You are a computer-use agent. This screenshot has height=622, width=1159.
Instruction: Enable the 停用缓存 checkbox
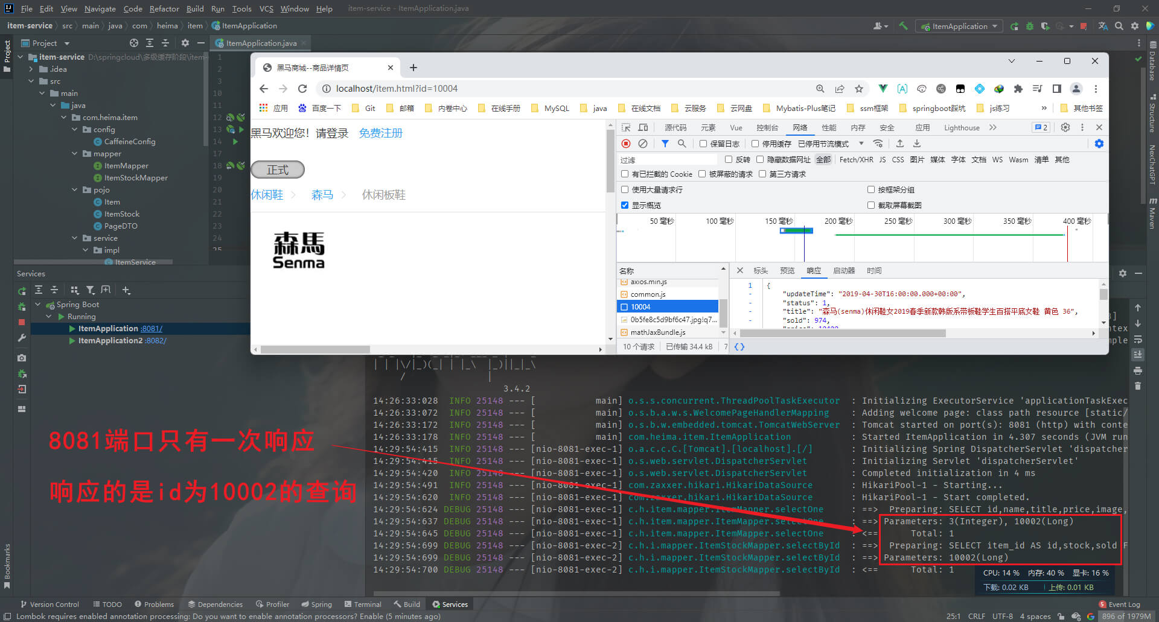pyautogui.click(x=755, y=144)
